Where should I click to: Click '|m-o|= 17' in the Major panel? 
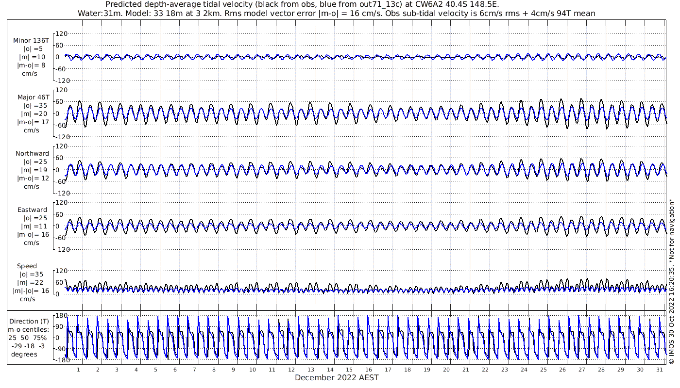[33, 122]
